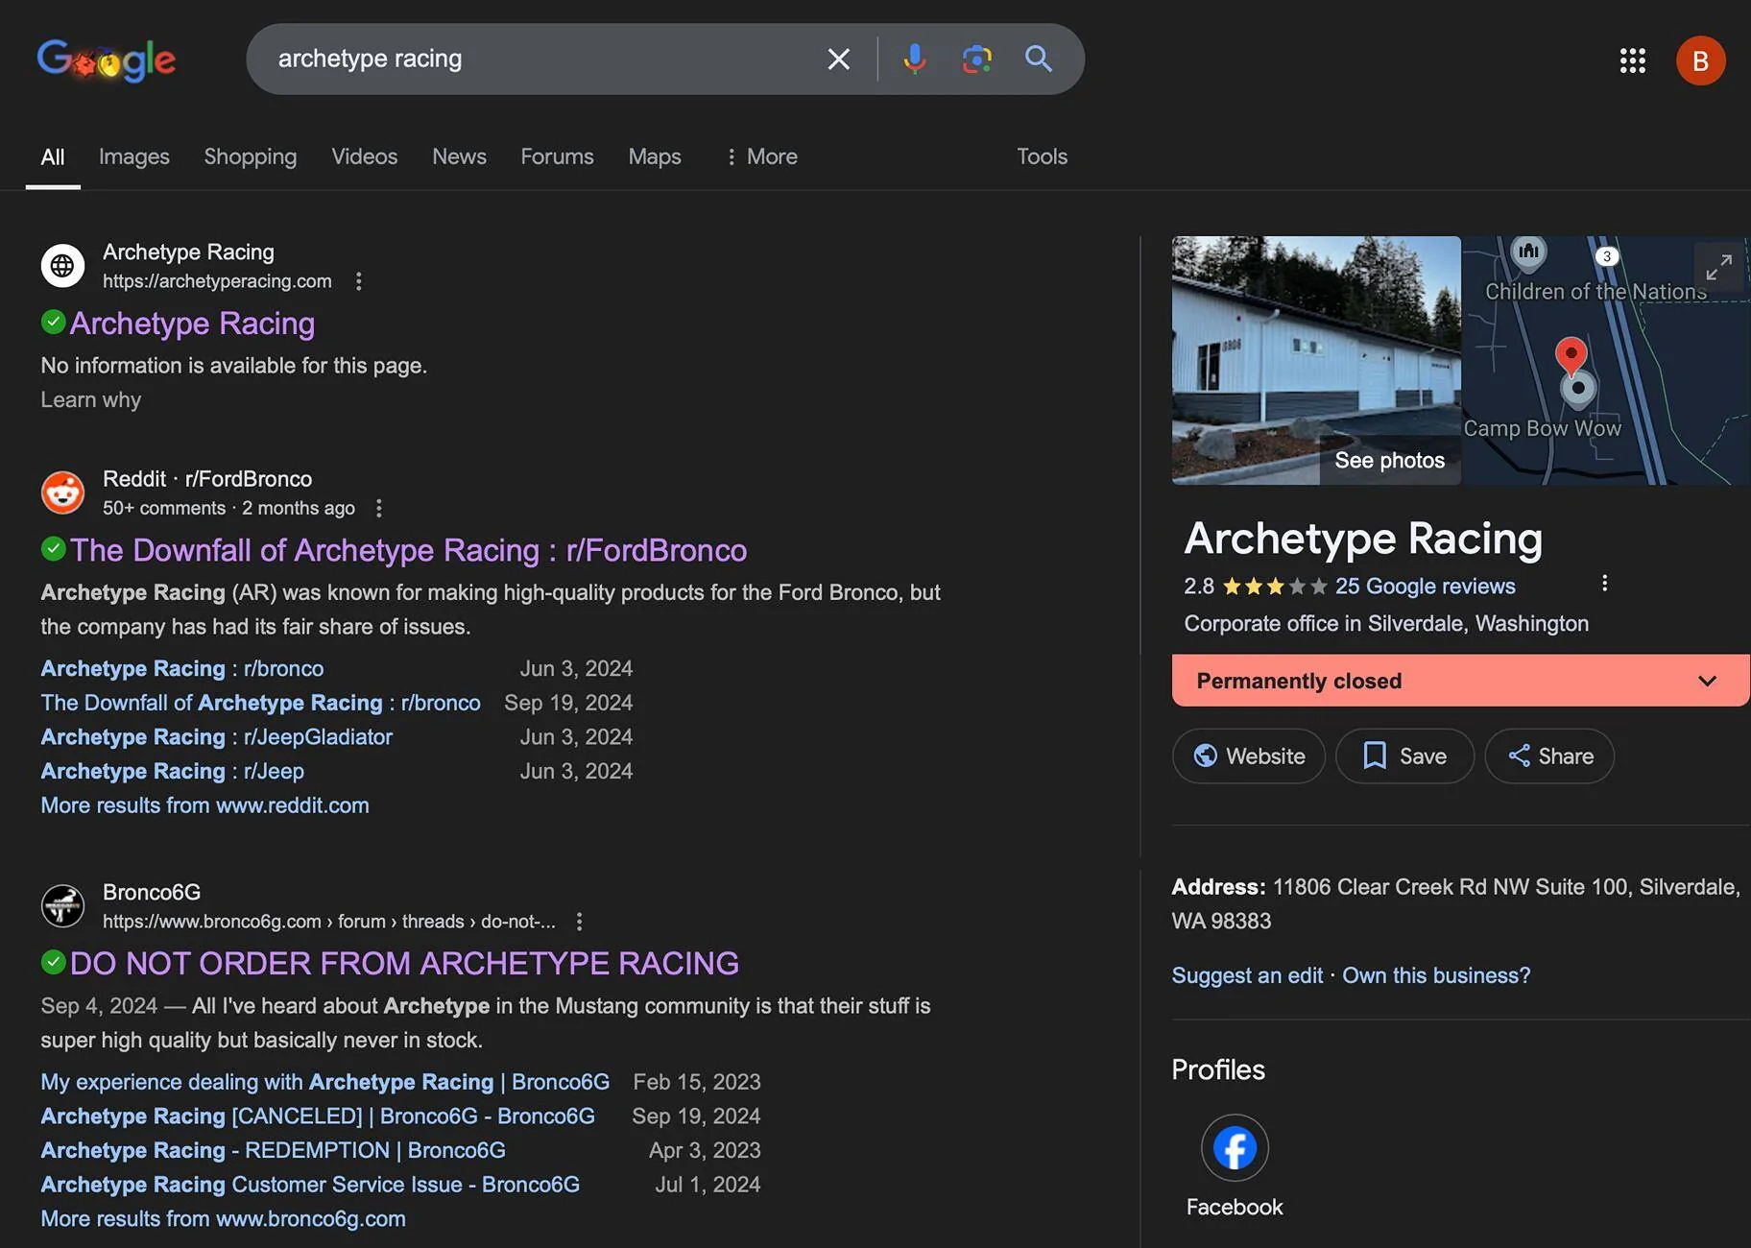Click the Bronco6G favicon

coord(62,905)
